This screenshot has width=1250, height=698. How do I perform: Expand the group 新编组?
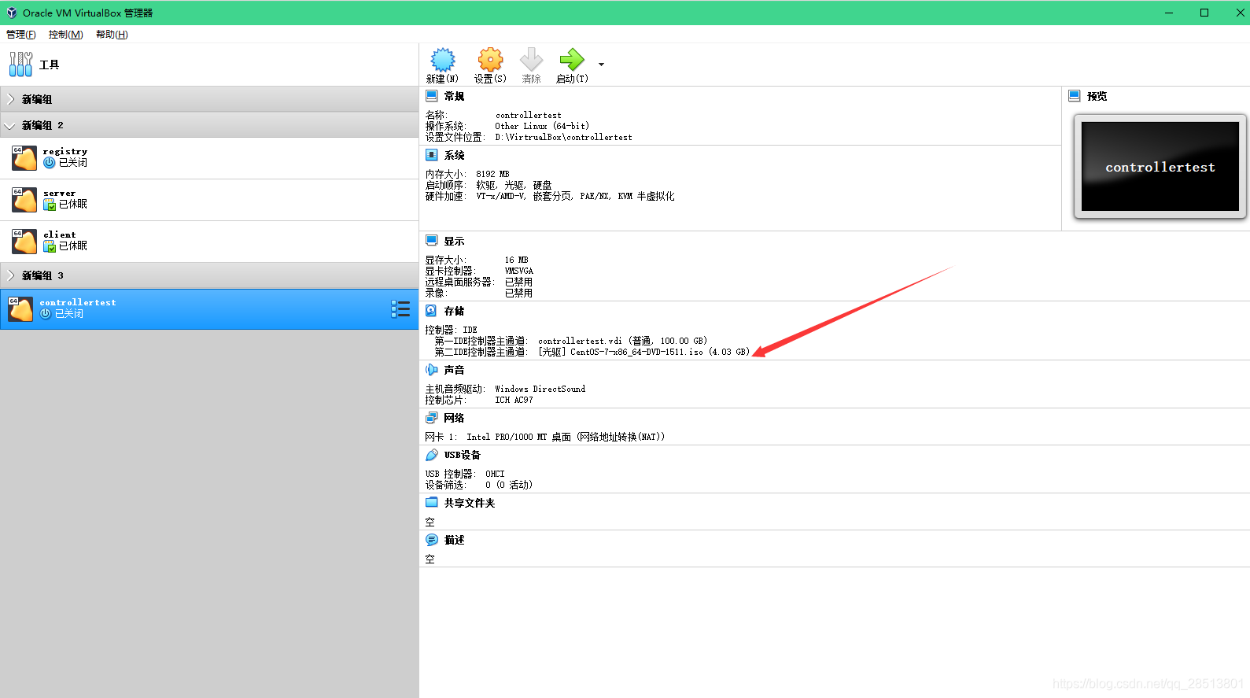tap(10, 99)
